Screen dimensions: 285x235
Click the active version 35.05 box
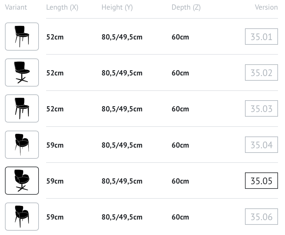[261, 181]
